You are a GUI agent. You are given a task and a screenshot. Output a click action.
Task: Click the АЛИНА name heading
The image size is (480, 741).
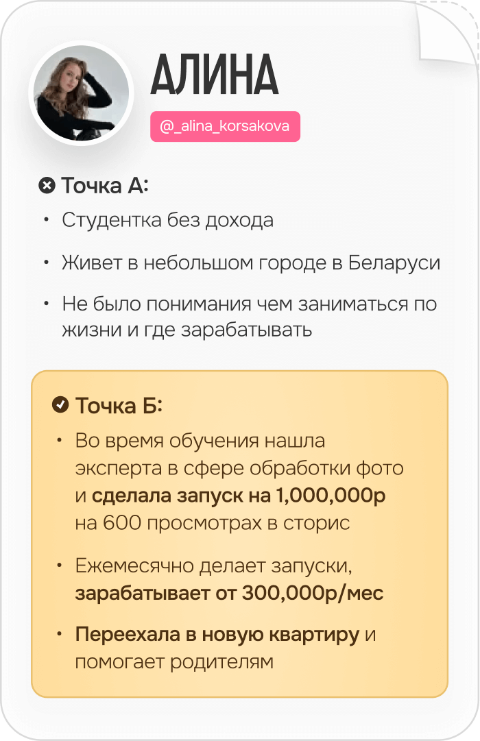[214, 74]
